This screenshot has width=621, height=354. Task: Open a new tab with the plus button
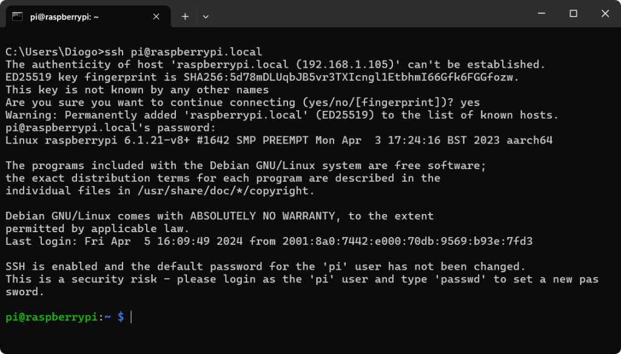185,16
